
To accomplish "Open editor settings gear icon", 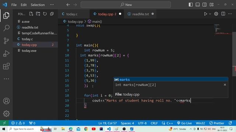I will [x=216, y=14].
